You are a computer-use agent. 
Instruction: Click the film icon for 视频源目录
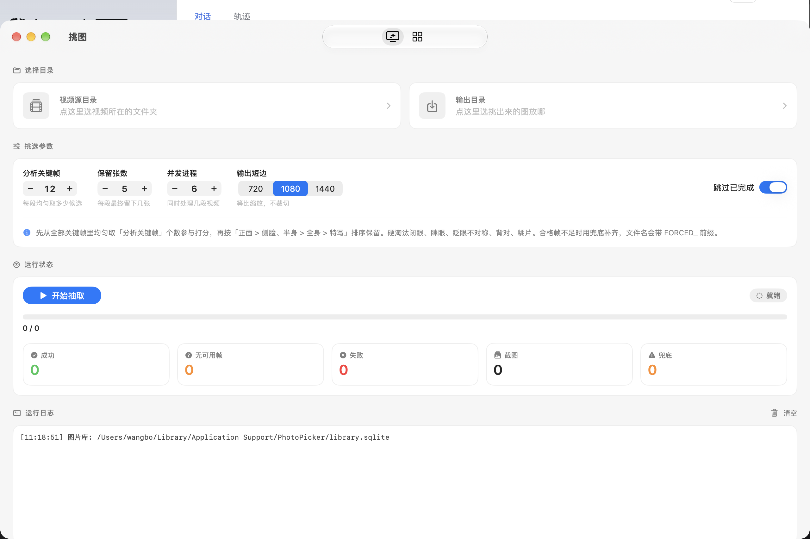tap(36, 106)
